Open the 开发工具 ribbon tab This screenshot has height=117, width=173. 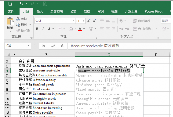click(x=131, y=11)
